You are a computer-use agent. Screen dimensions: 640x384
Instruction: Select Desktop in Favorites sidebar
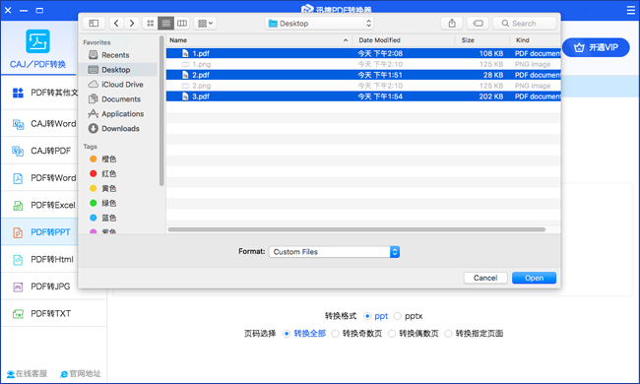pyautogui.click(x=117, y=70)
